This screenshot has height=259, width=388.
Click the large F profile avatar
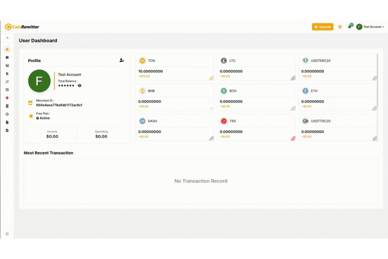(39, 81)
